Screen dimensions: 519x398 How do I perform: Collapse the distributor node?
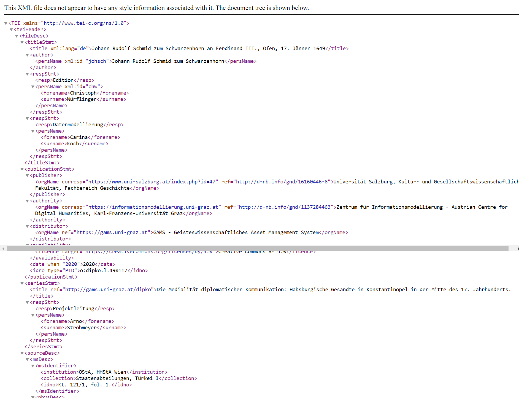27,226
